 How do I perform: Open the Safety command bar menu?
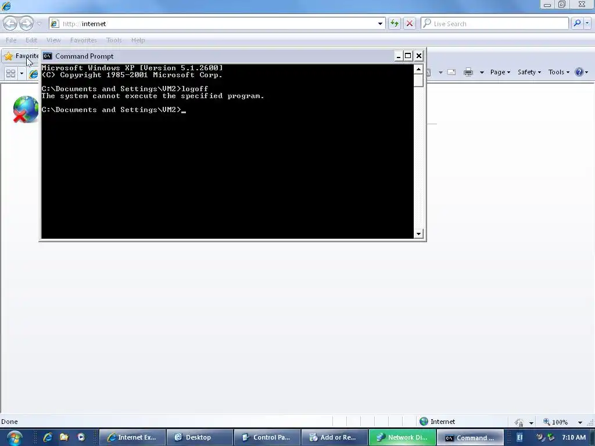pos(529,72)
